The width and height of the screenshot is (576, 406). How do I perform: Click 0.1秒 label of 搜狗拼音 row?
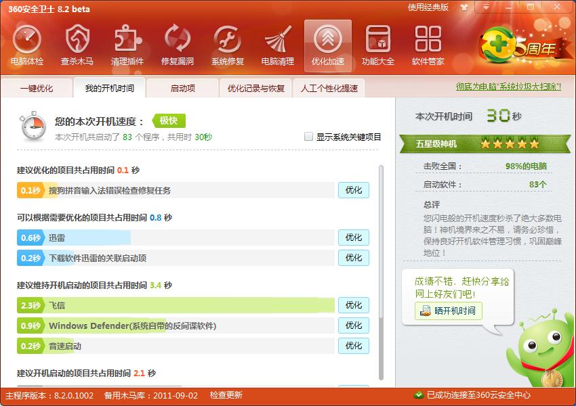30,190
